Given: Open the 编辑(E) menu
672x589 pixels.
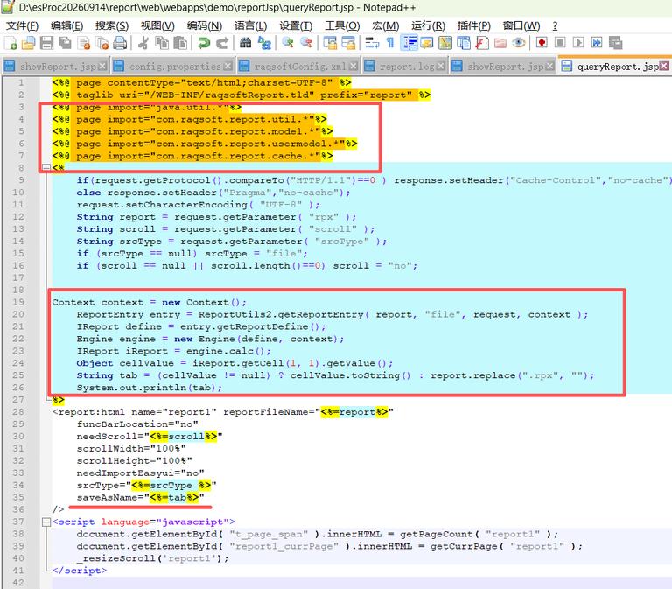Looking at the screenshot, I should (66, 25).
